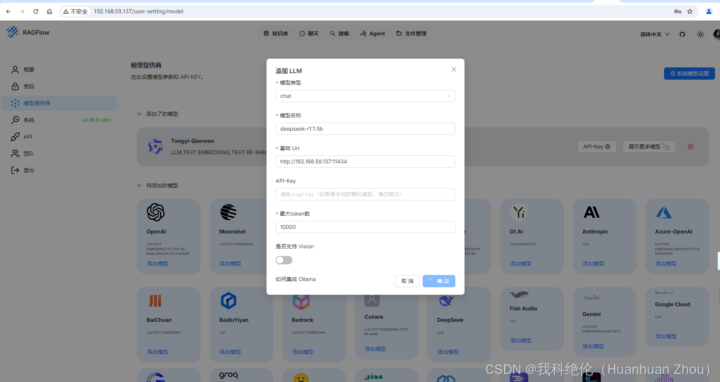Expand 展示更多模型 for Tongyi-Qianwen
720x382 pixels.
point(649,147)
